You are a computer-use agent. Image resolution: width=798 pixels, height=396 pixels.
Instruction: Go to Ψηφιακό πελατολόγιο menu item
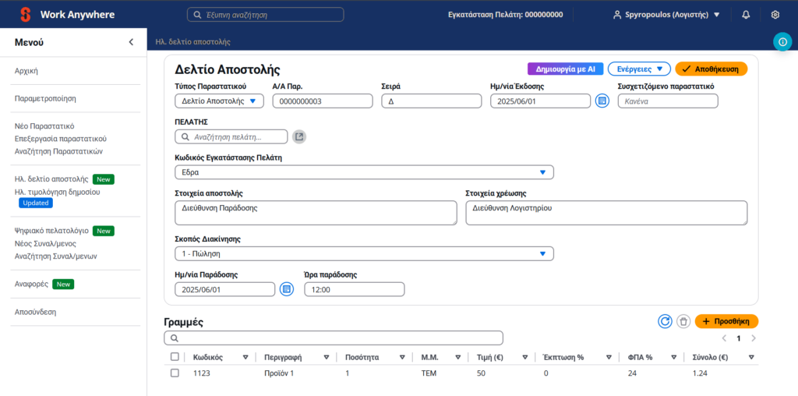point(51,231)
